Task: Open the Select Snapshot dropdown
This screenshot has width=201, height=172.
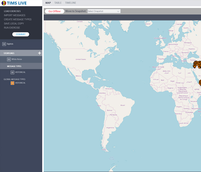Action: [x=104, y=11]
